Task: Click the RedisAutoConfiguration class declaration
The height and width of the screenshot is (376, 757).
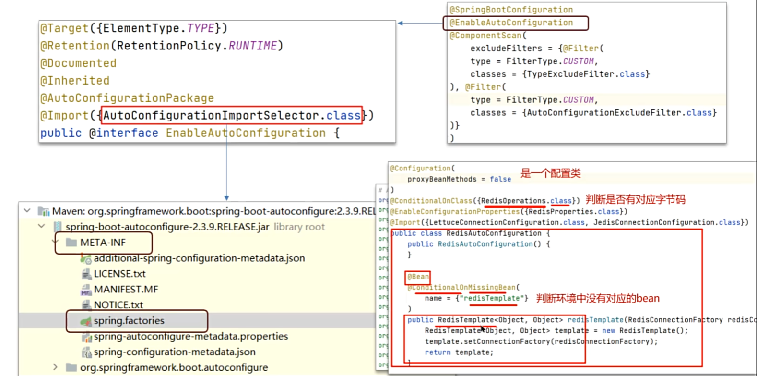Action: tap(470, 233)
